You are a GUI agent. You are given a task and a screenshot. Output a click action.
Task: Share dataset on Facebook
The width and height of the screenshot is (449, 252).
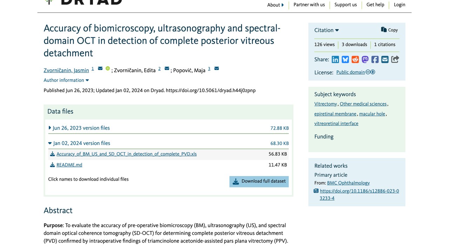(375, 59)
